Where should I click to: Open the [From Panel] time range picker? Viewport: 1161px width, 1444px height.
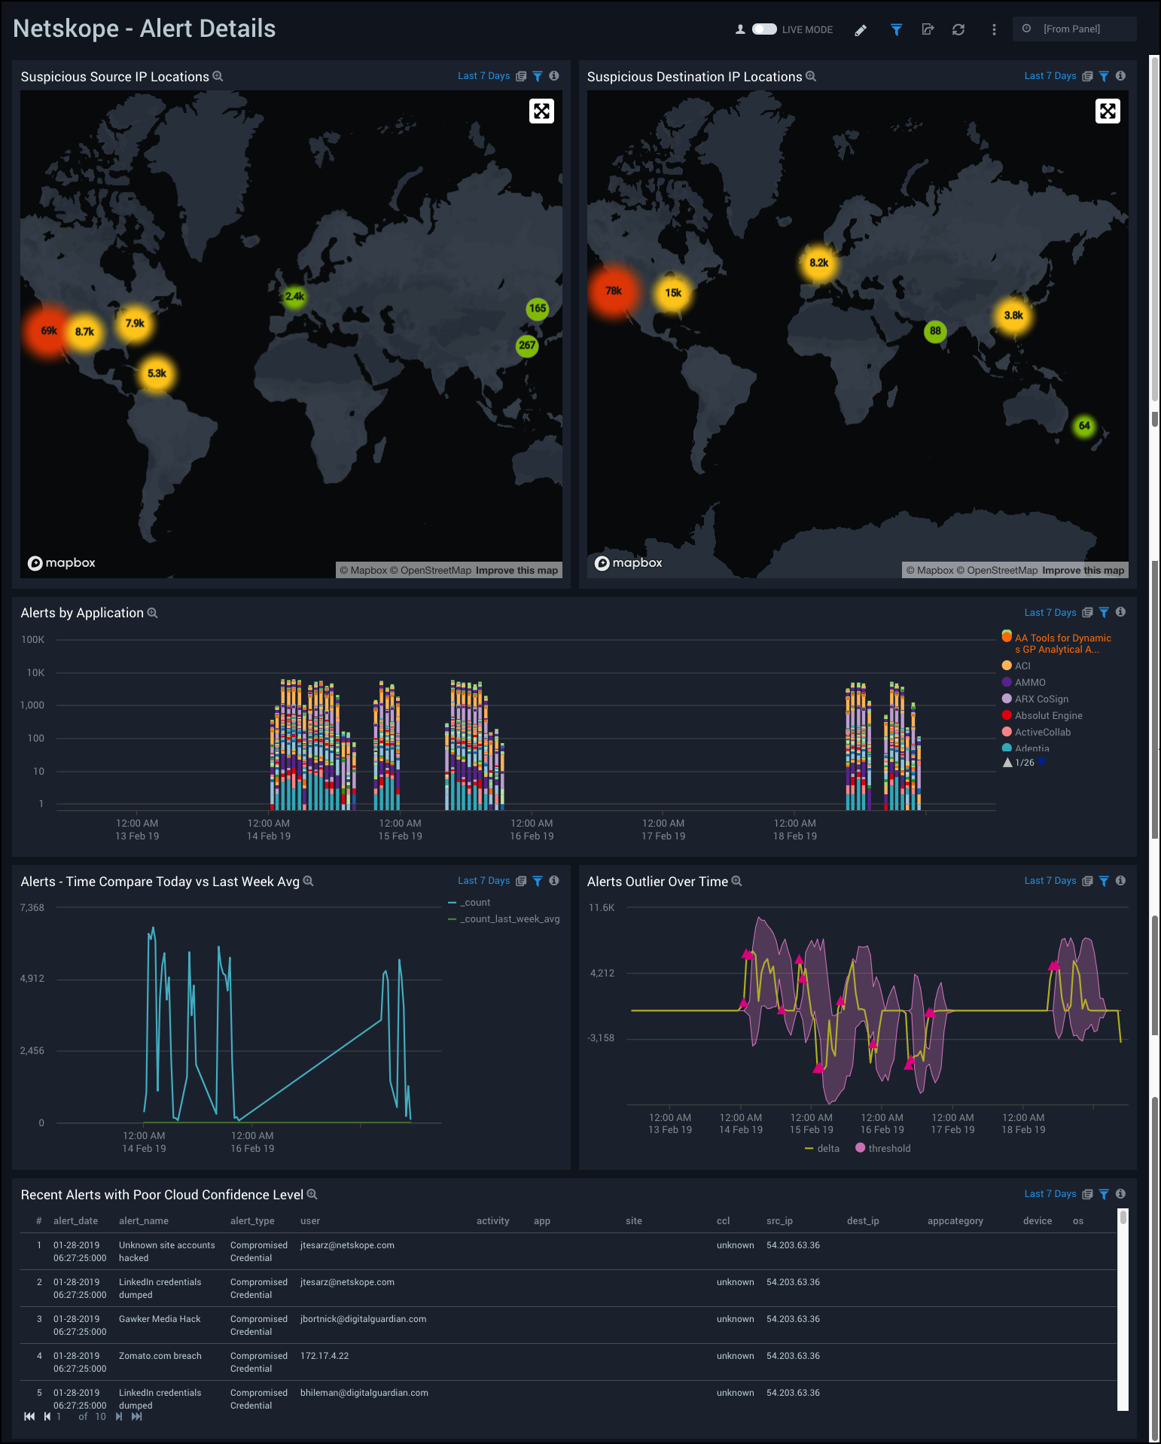coord(1073,29)
